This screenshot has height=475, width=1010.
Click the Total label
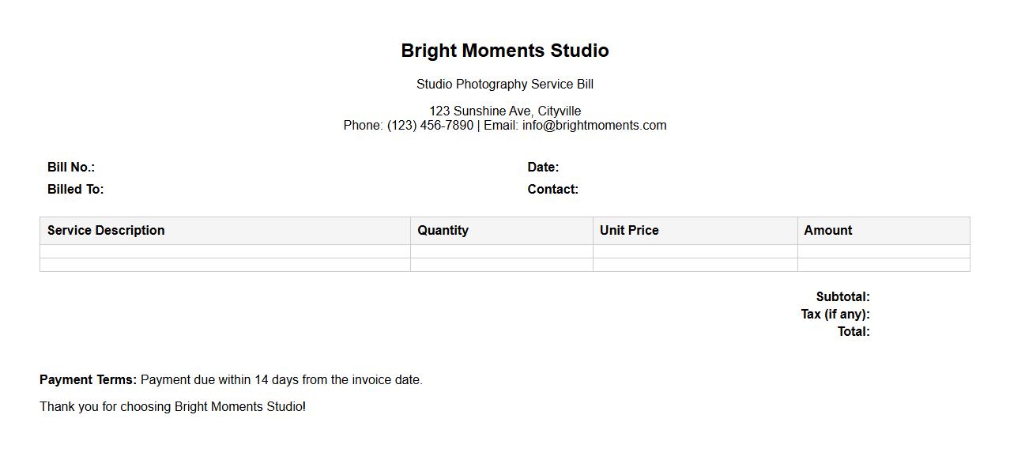click(x=854, y=332)
